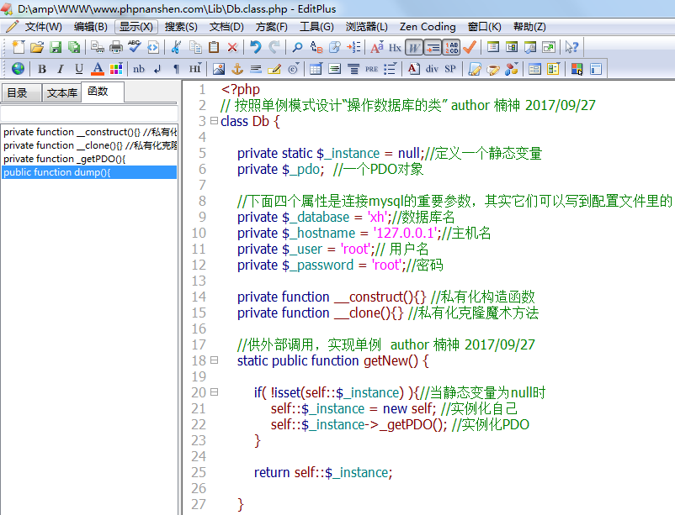Save the current file
Screen dimensions: 675x515
point(56,47)
